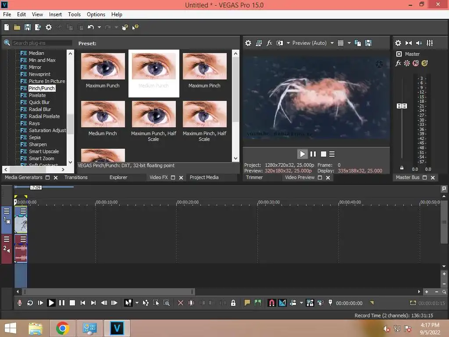Undo the last action
This screenshot has height=337, width=449.
pyautogui.click(x=91, y=27)
